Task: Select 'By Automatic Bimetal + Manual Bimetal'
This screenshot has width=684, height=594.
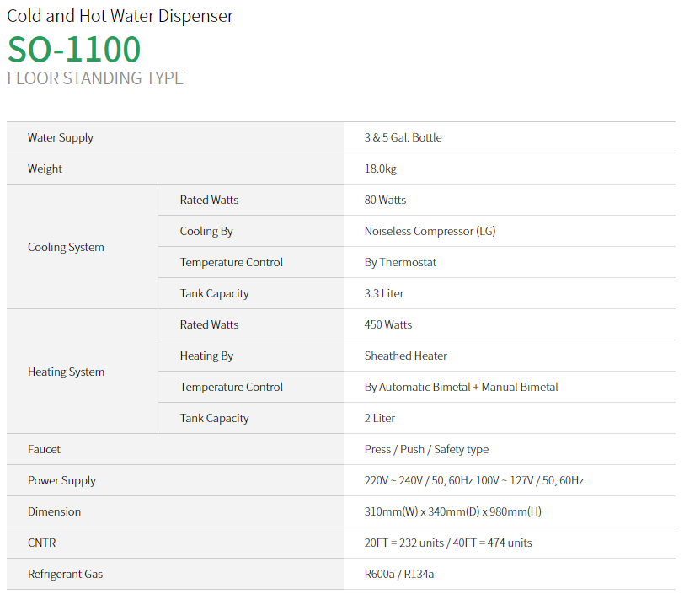Action: tap(461, 387)
